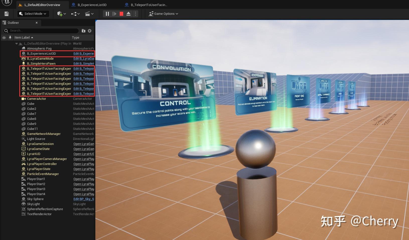Stop the play session with the red square
Image resolution: width=409 pixels, height=240 pixels.
pyautogui.click(x=121, y=14)
